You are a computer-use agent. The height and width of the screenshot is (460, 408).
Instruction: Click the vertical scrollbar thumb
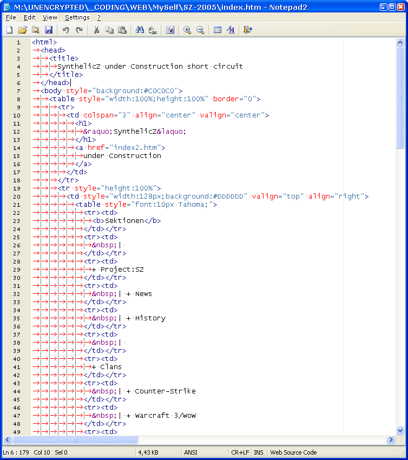tap(400, 98)
